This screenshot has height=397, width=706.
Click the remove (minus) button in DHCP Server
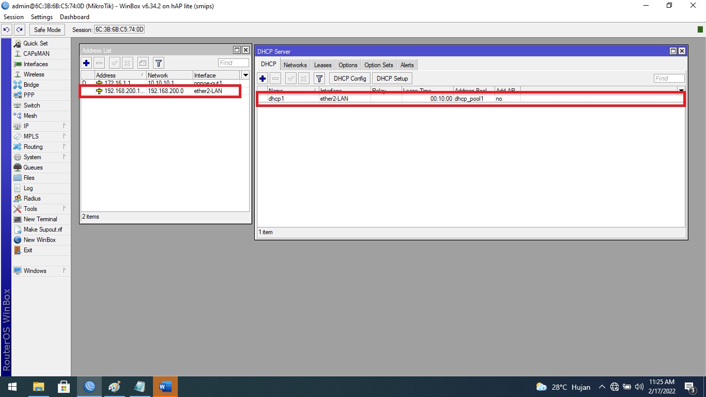275,79
